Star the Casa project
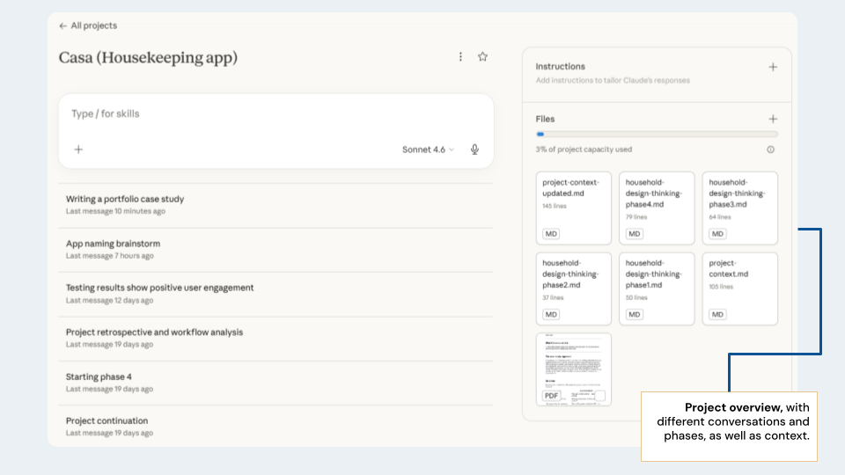 tap(482, 56)
